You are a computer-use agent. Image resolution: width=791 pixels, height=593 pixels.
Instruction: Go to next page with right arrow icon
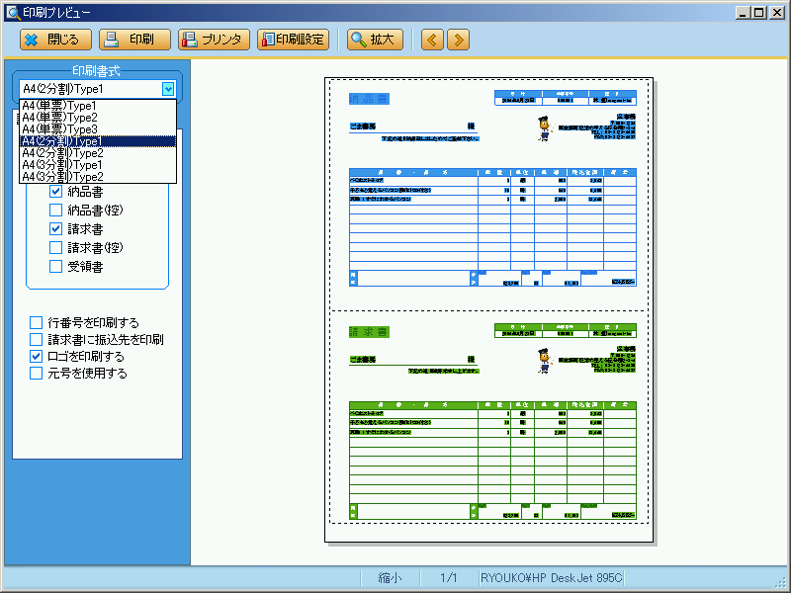click(x=458, y=40)
